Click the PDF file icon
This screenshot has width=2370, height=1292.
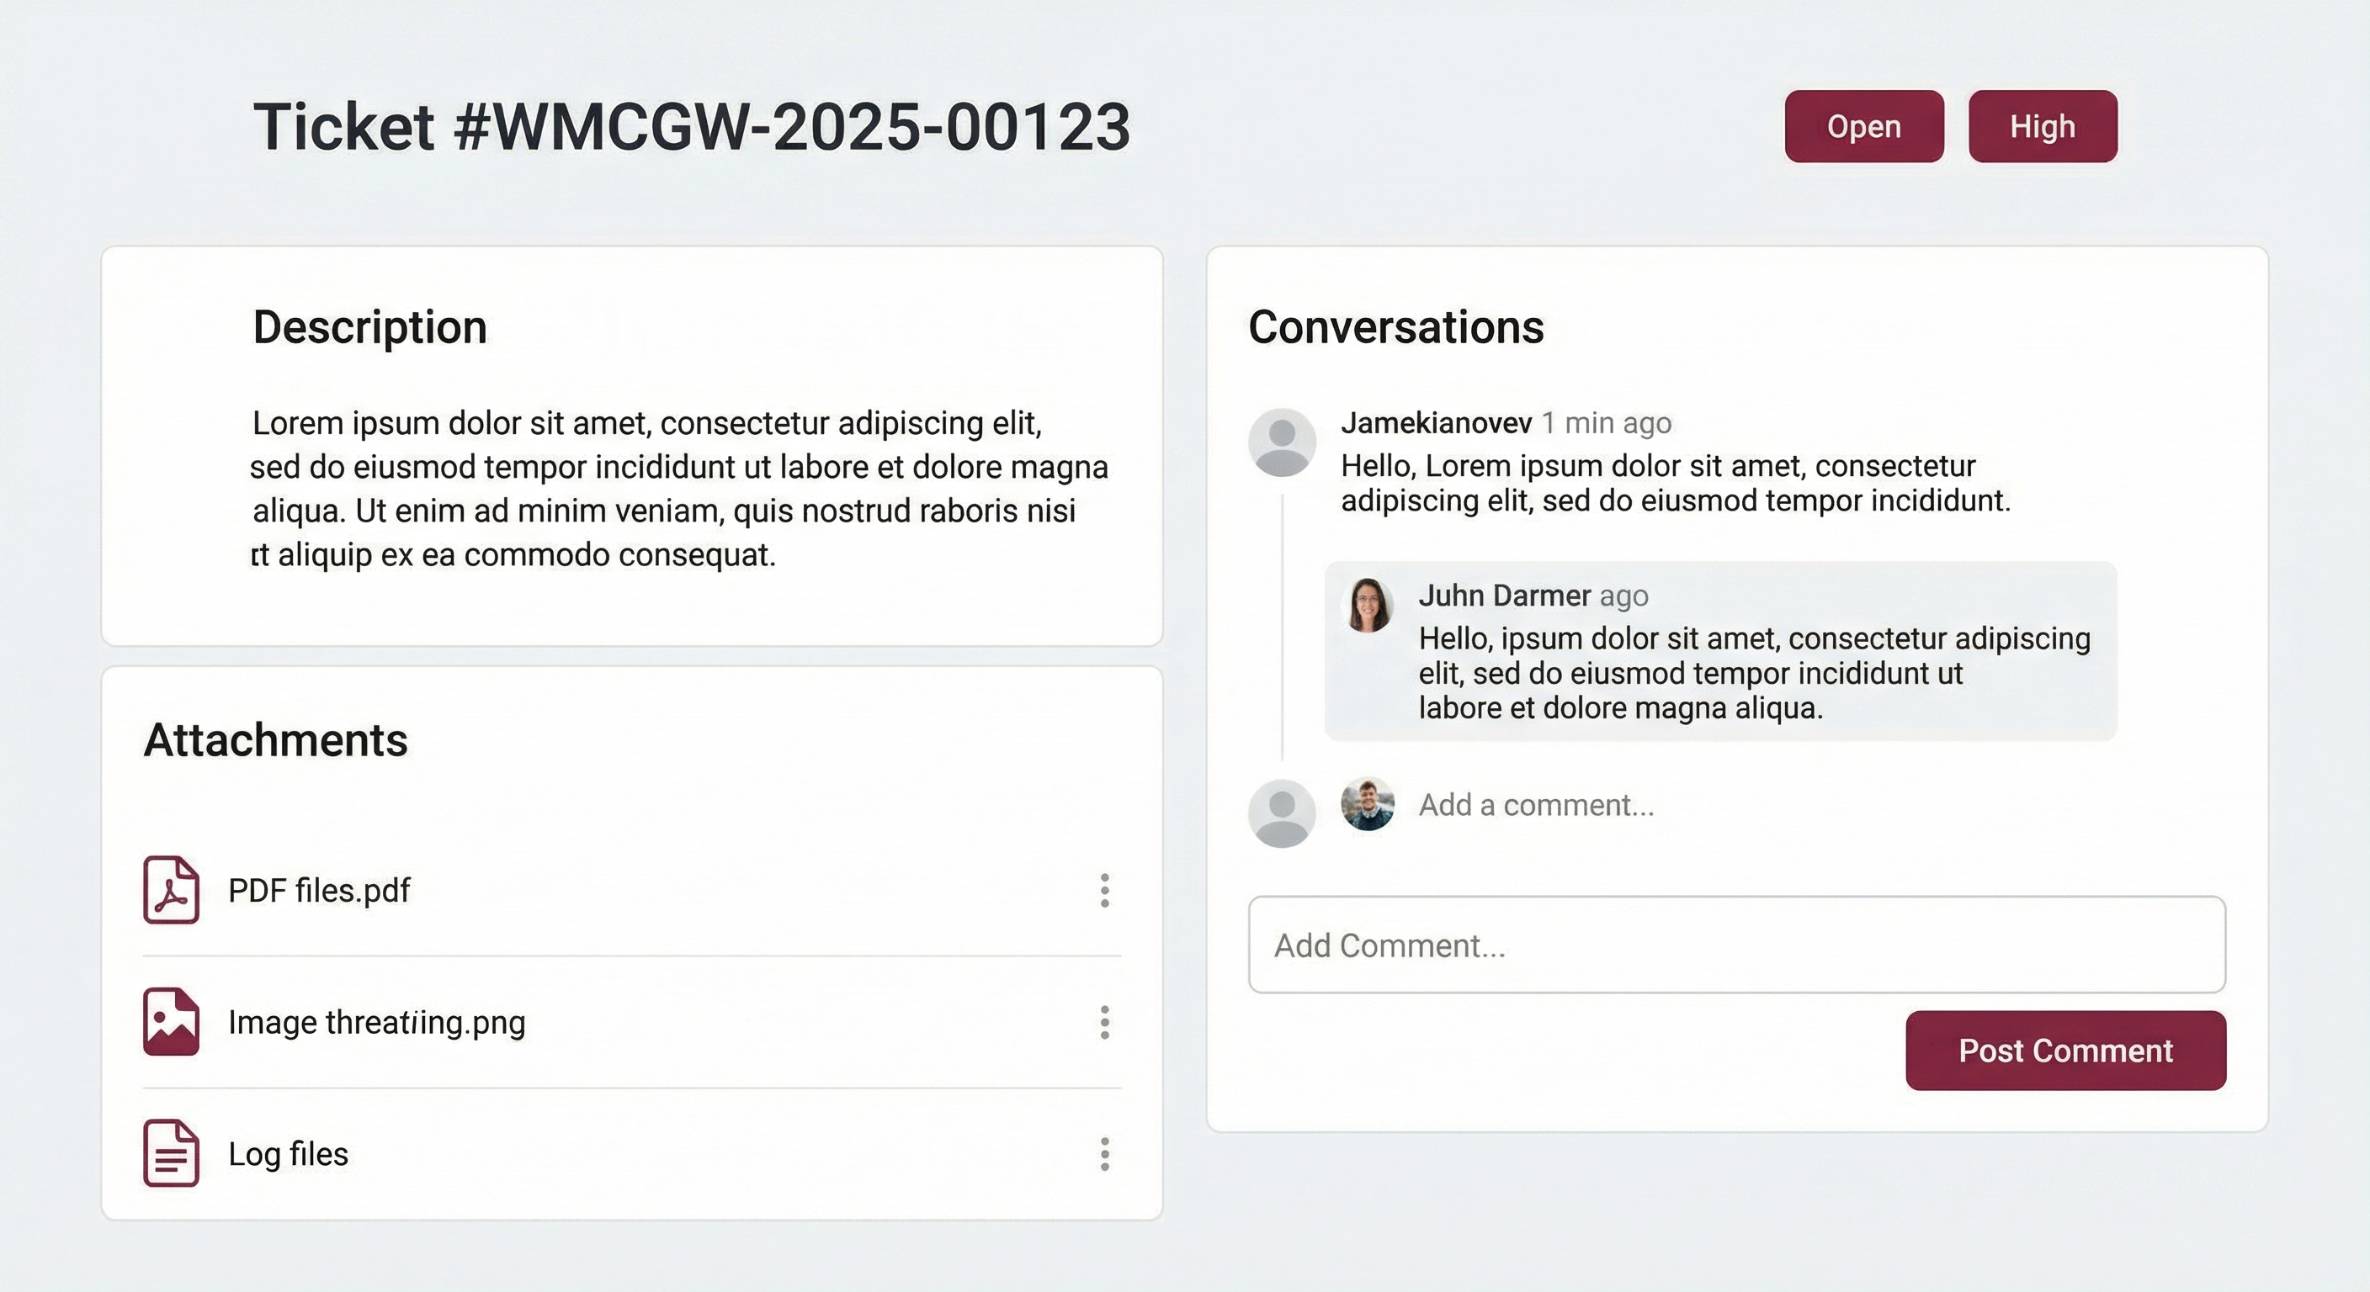171,889
